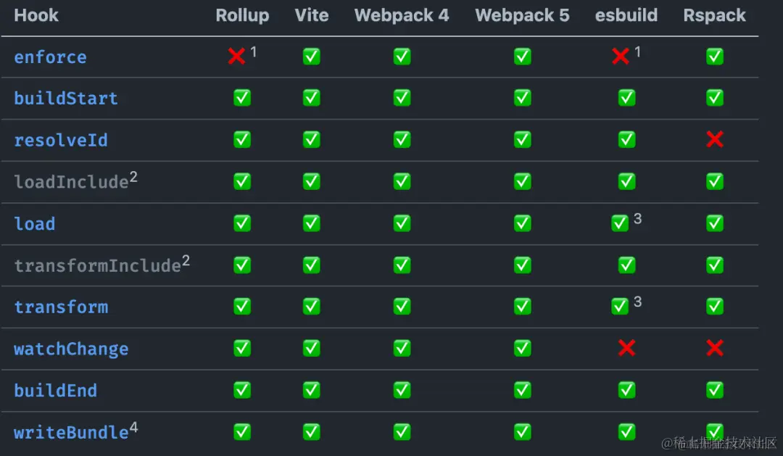
Task: Click the green check for enforce under Webpack 4
Action: (402, 57)
